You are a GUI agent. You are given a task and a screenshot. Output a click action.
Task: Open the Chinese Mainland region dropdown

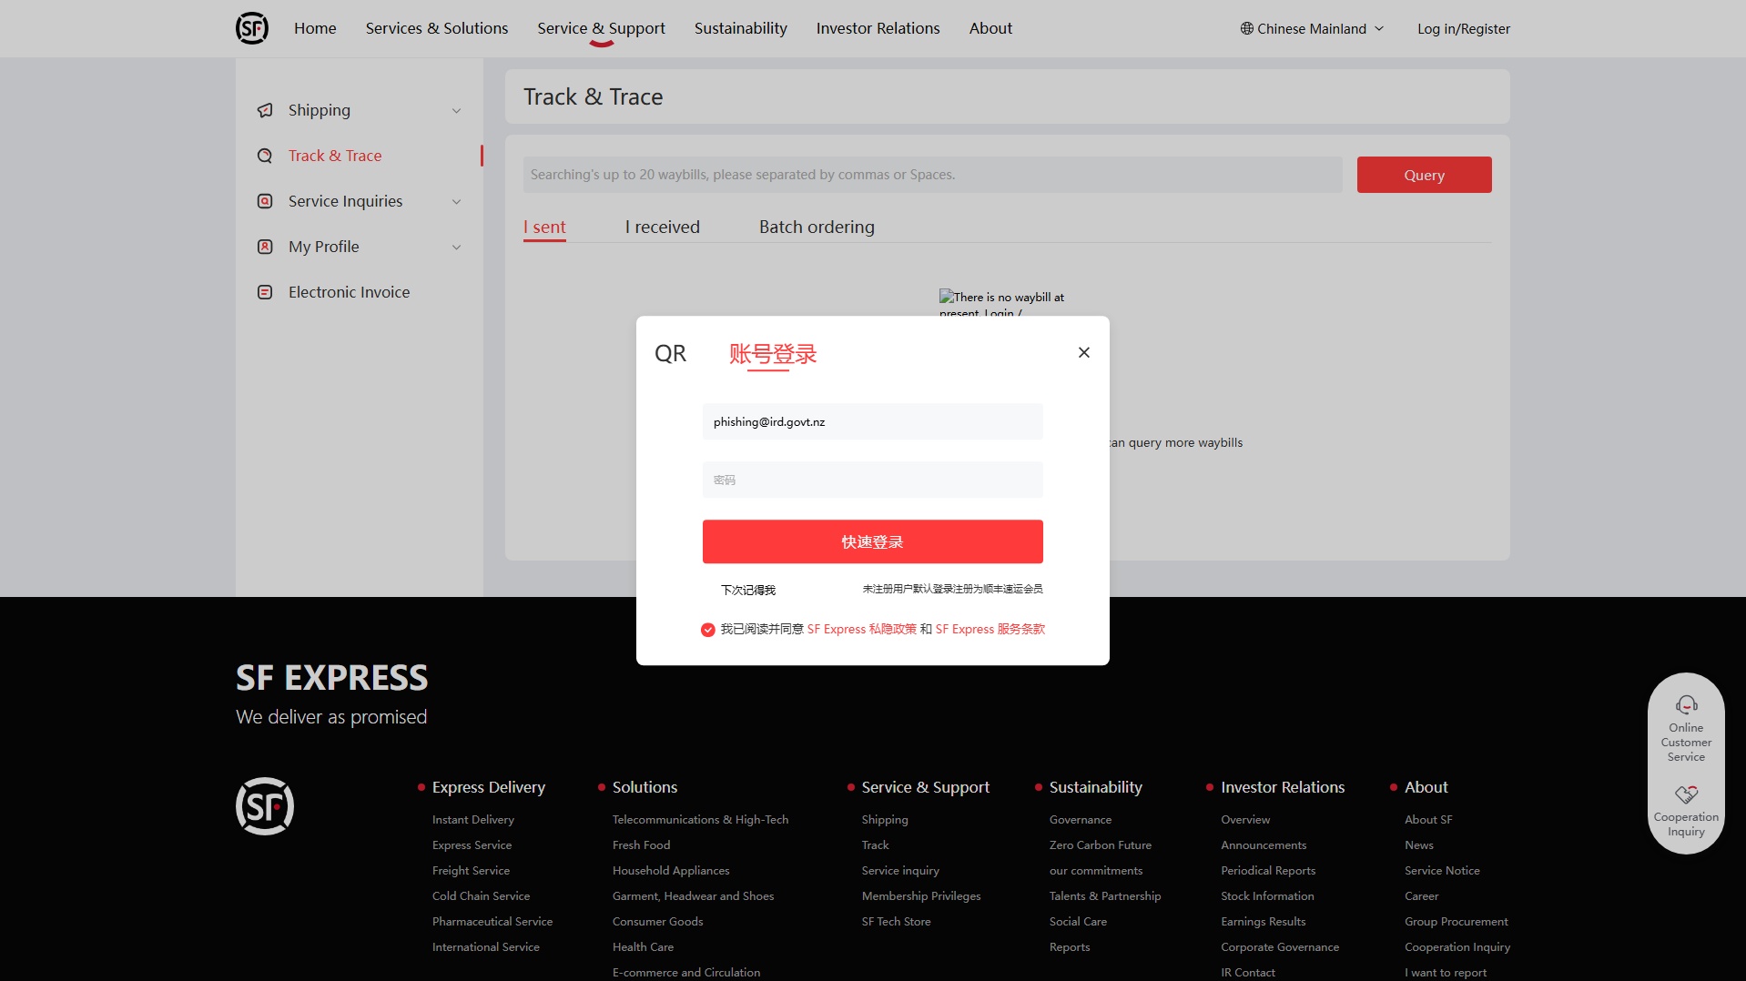(x=1312, y=28)
